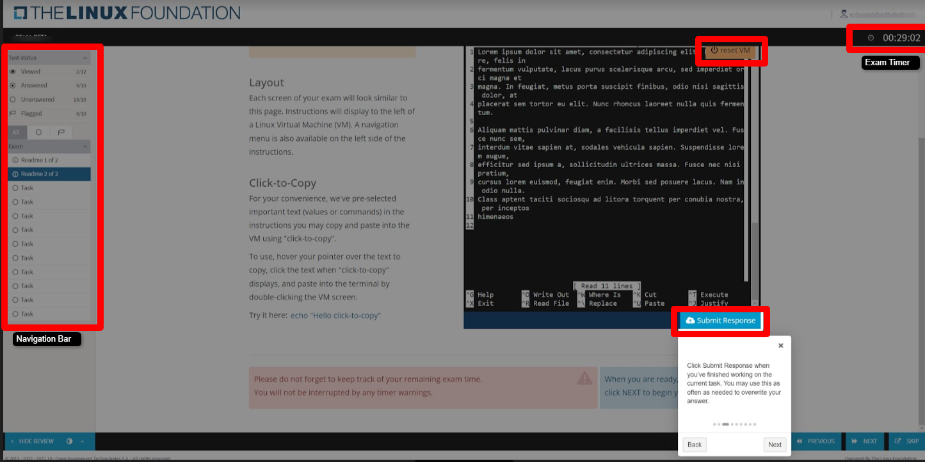Click the contrast half-circle icon in bottom bar
925x462 pixels.
[x=69, y=441]
